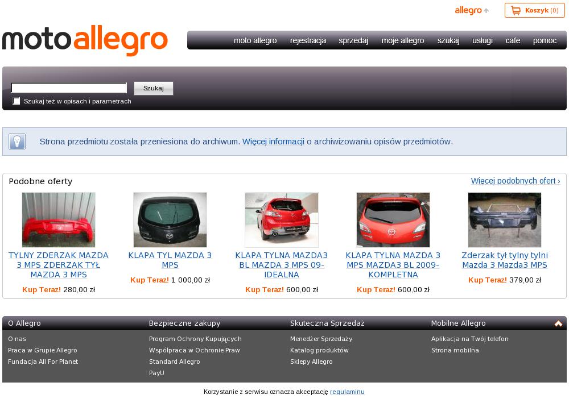Open KLAPA TYLNA MAZDA3 BL IDEALNA offer
The width and height of the screenshot is (569, 403).
[282, 265]
